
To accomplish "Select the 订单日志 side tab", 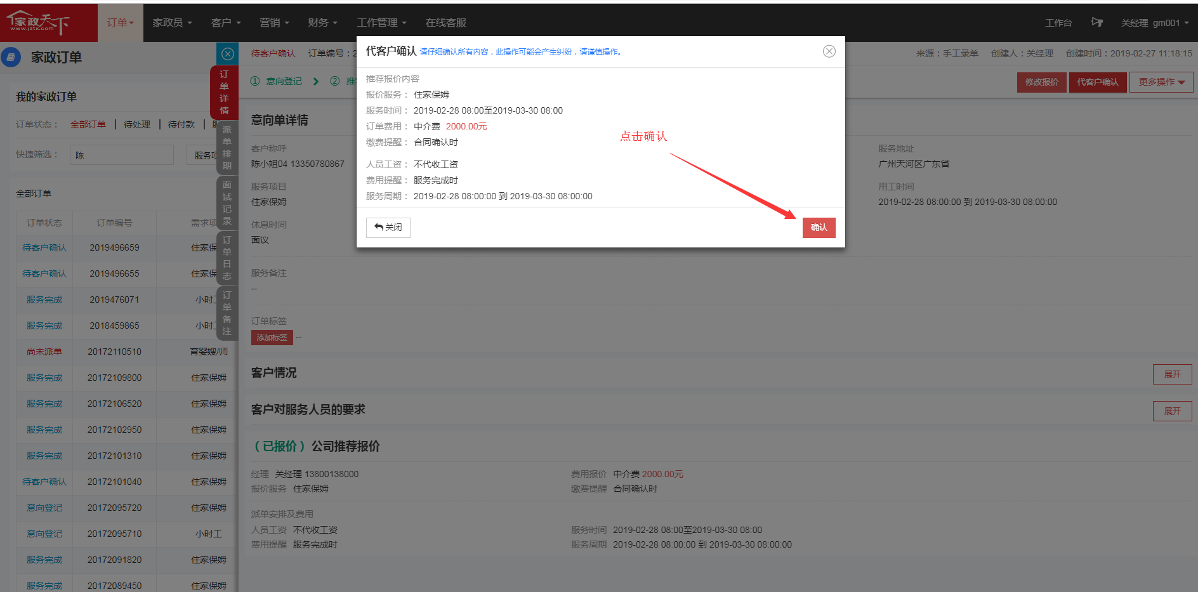I will pos(227,258).
